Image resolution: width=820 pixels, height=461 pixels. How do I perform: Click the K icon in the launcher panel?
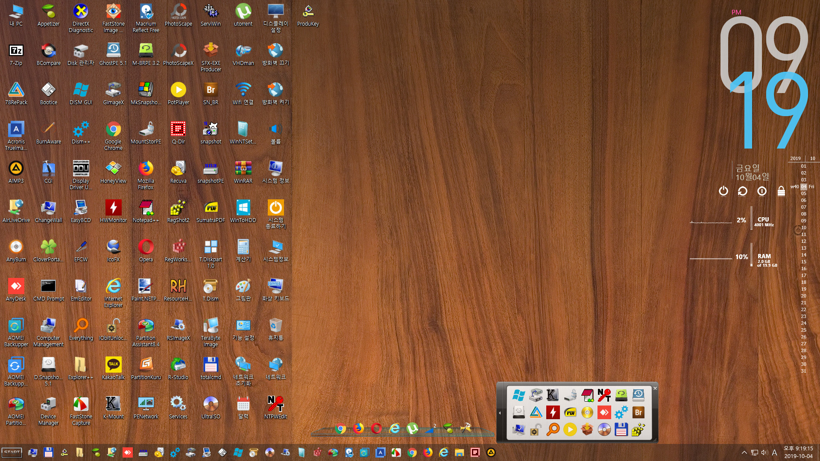[x=552, y=395]
